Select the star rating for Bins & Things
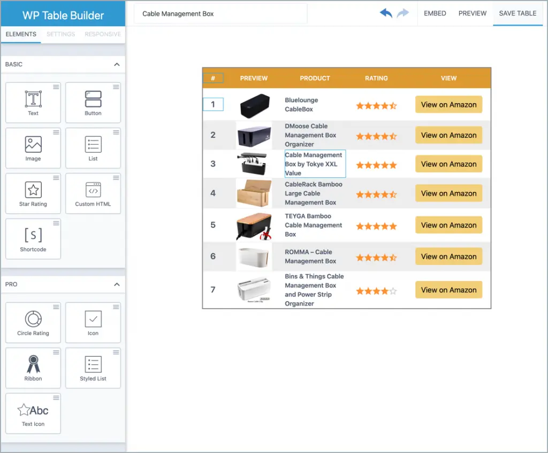 click(x=376, y=291)
